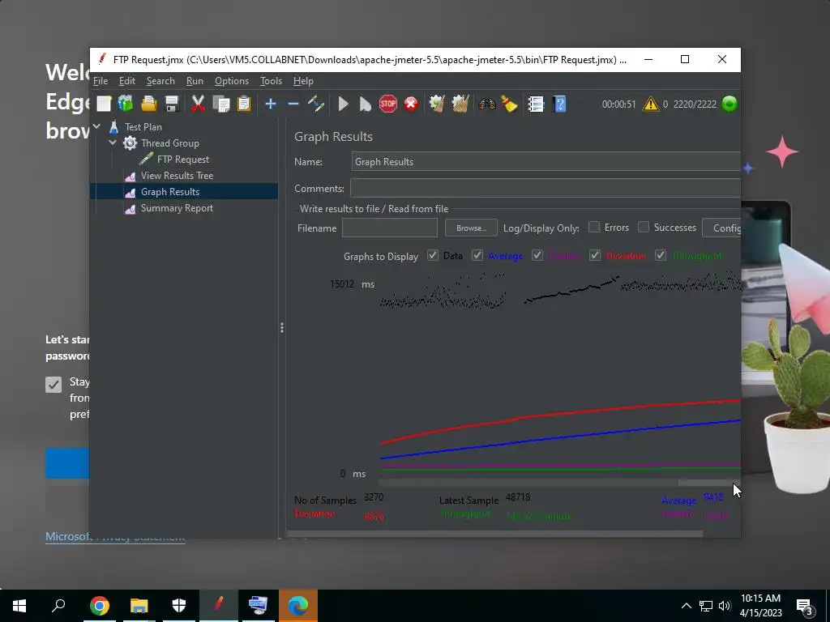Collapse all nodes with minus icon
The width and height of the screenshot is (830, 622).
(293, 104)
